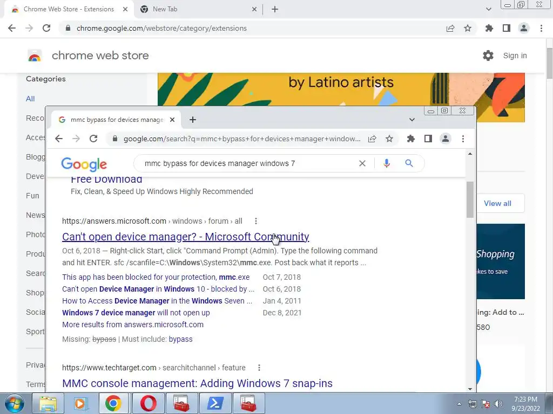Click Must include bypass link
This screenshot has height=414, width=553.
click(180, 339)
